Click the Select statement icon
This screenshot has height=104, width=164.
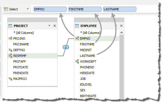[x=6, y=9]
